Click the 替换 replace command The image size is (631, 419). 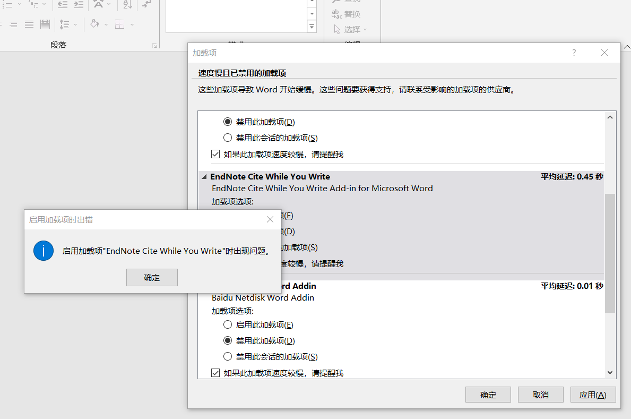tap(345, 14)
